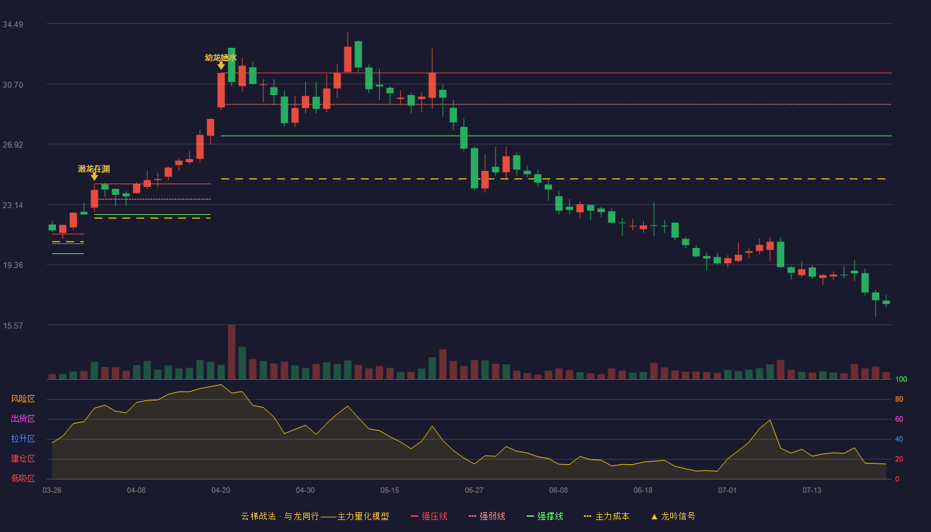This screenshot has width=931, height=532.
Task: Click the 幼龙嬉水 signal arrow marker
Action: coord(221,65)
